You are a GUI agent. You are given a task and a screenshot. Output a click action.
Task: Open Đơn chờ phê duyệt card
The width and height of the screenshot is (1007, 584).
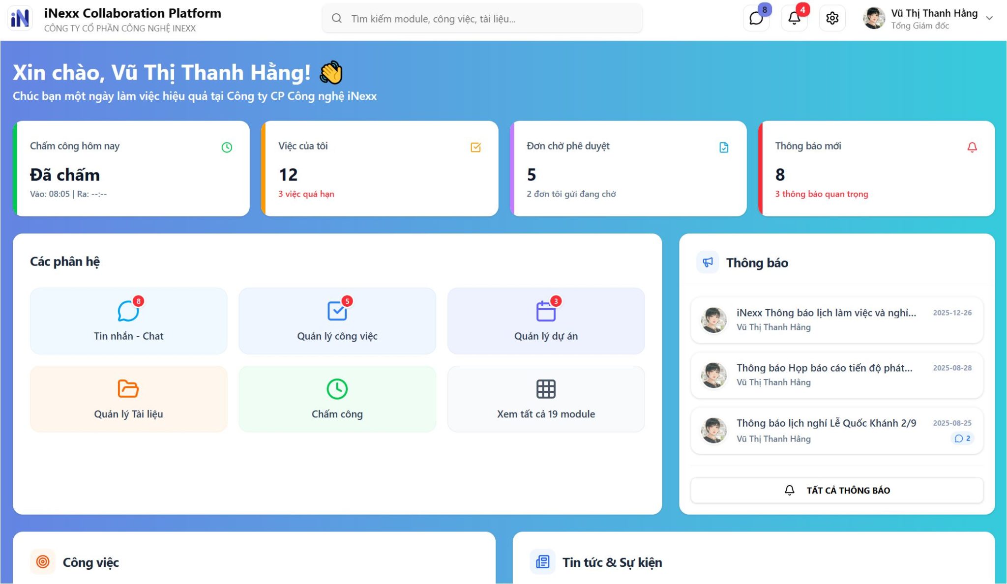(x=628, y=169)
